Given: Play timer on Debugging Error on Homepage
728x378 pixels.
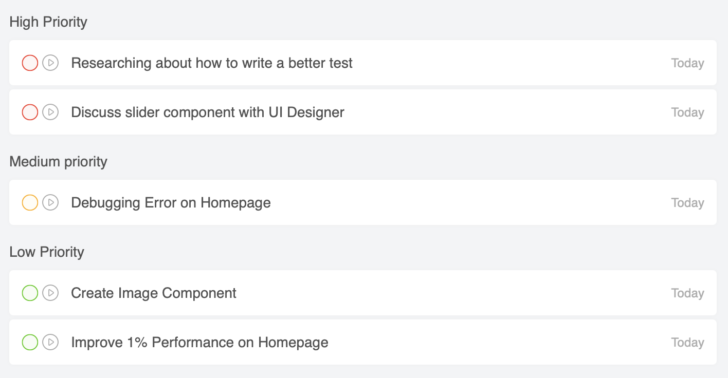Looking at the screenshot, I should click(50, 203).
